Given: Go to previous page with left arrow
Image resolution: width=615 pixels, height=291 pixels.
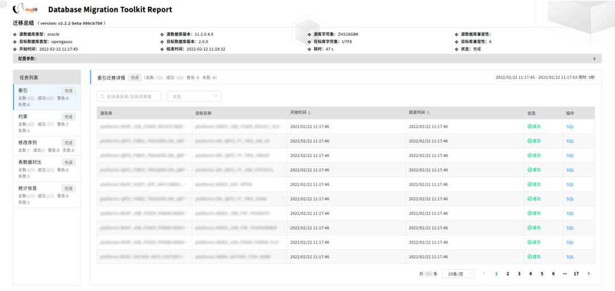Looking at the screenshot, I should pyautogui.click(x=484, y=274).
